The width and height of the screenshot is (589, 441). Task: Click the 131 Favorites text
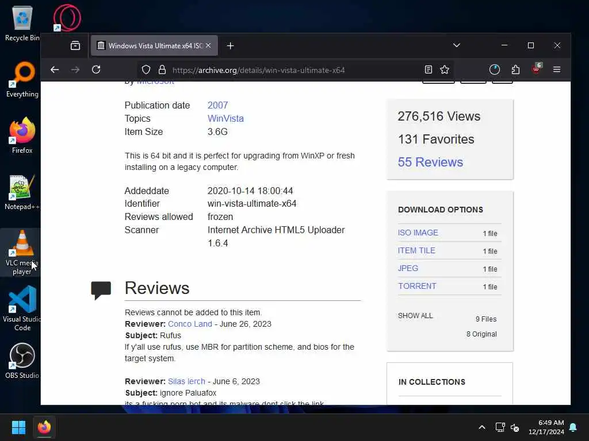(436, 139)
